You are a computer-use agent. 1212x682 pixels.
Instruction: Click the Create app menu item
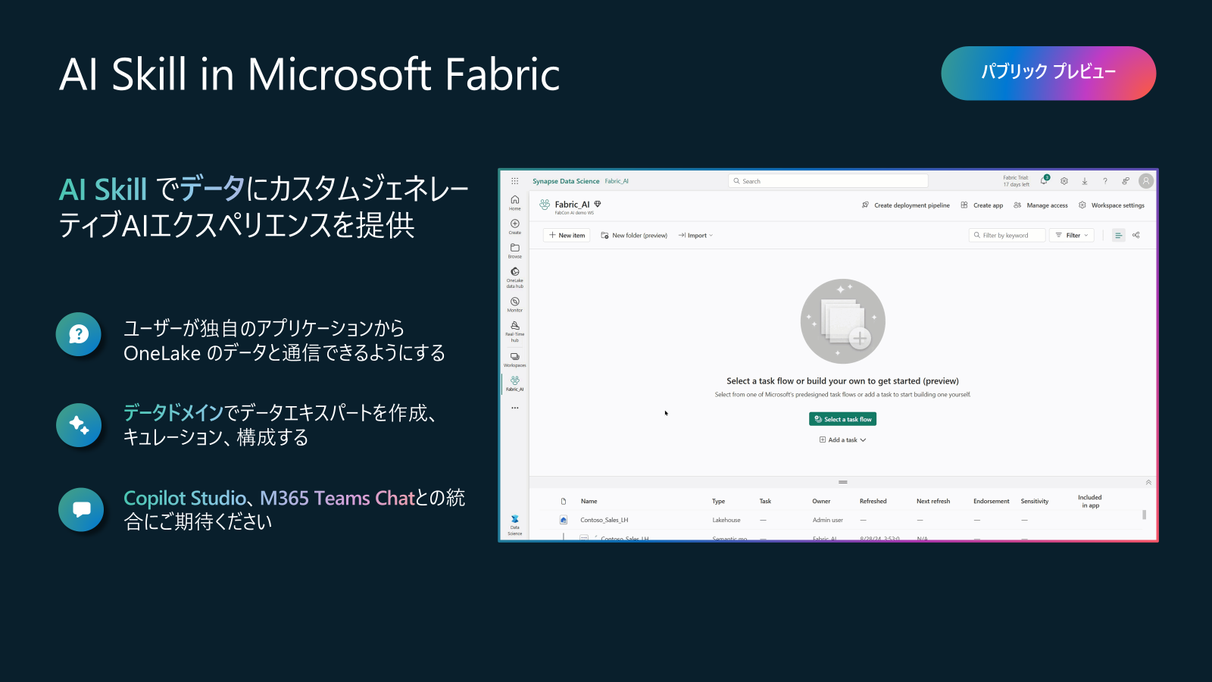pyautogui.click(x=982, y=205)
